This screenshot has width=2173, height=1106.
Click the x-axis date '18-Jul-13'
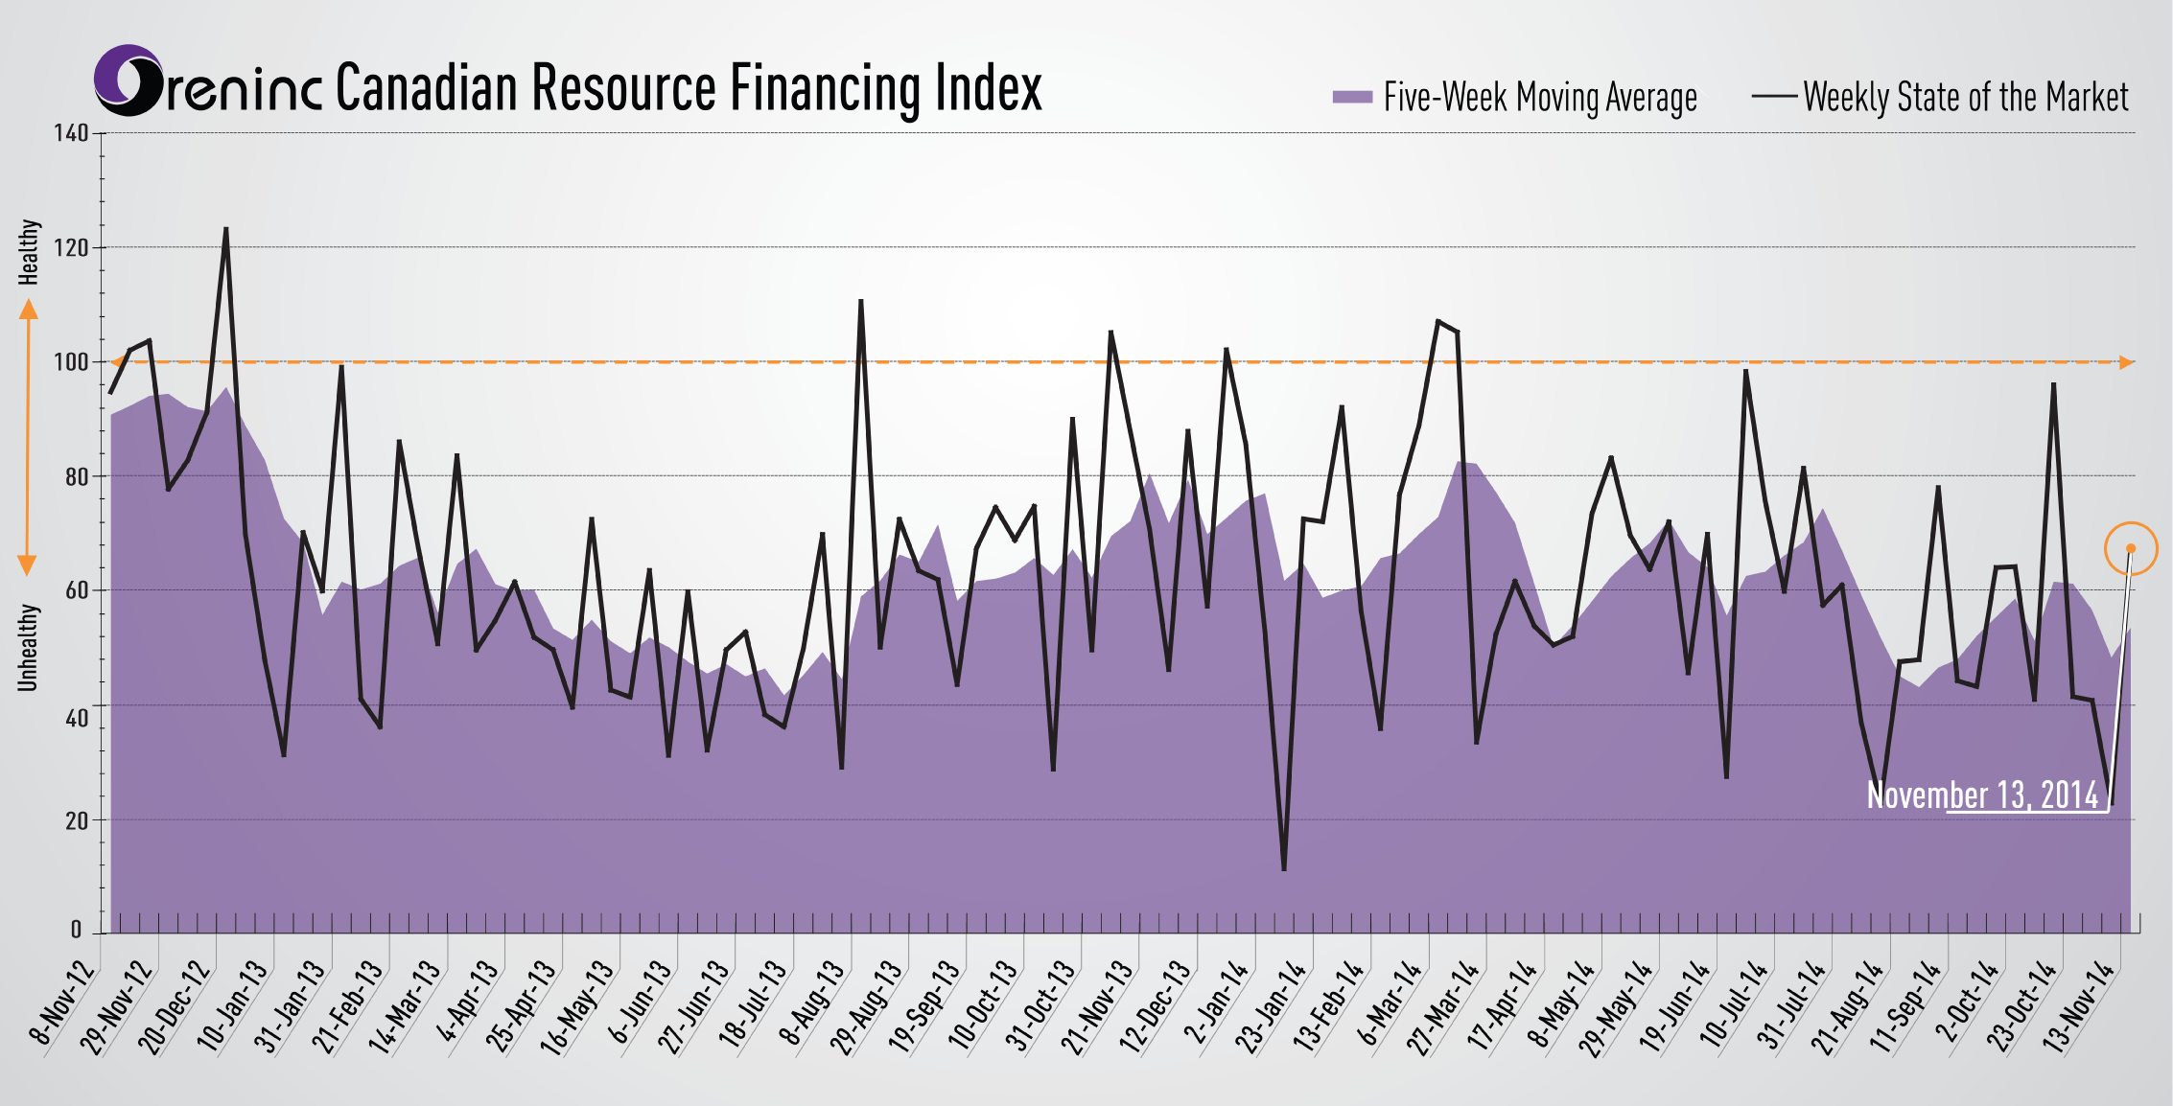754,1002
